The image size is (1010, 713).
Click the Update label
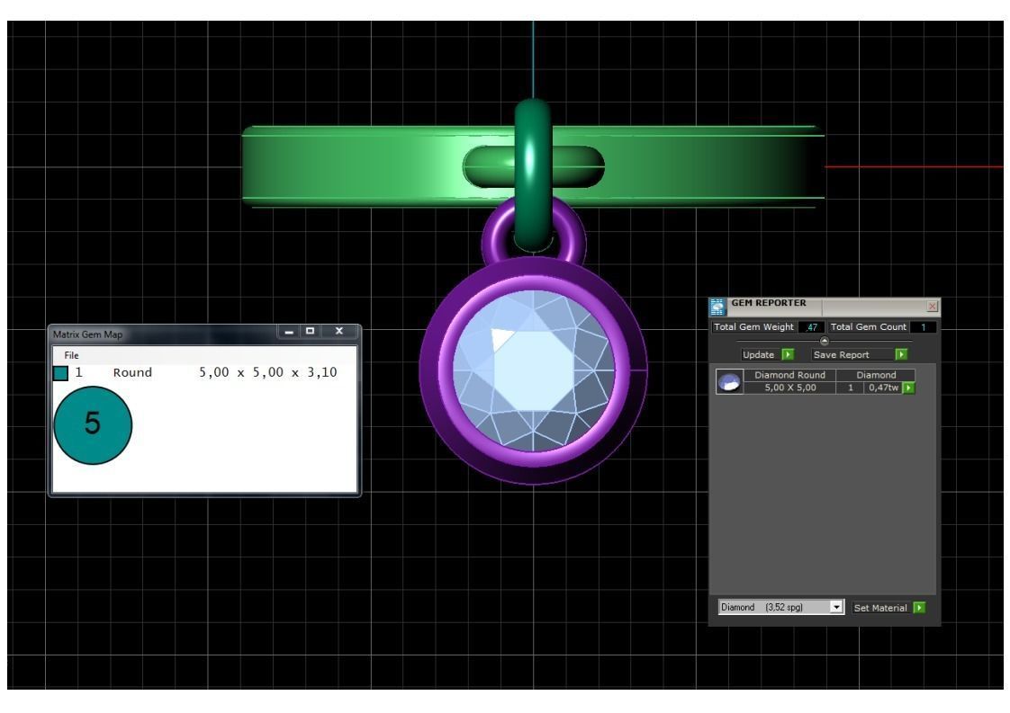[x=758, y=354]
